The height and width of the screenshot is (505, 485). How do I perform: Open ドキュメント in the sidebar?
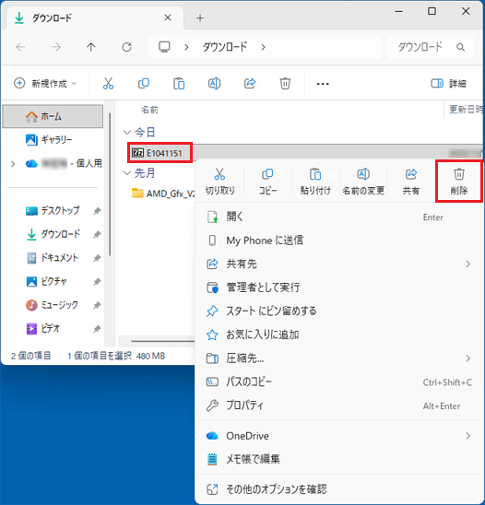pos(53,258)
